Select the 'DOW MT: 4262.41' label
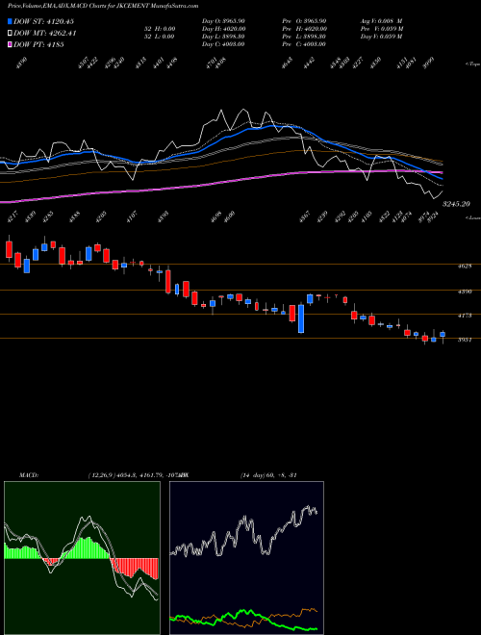Viewport: 481px width, 635px height. click(45, 34)
